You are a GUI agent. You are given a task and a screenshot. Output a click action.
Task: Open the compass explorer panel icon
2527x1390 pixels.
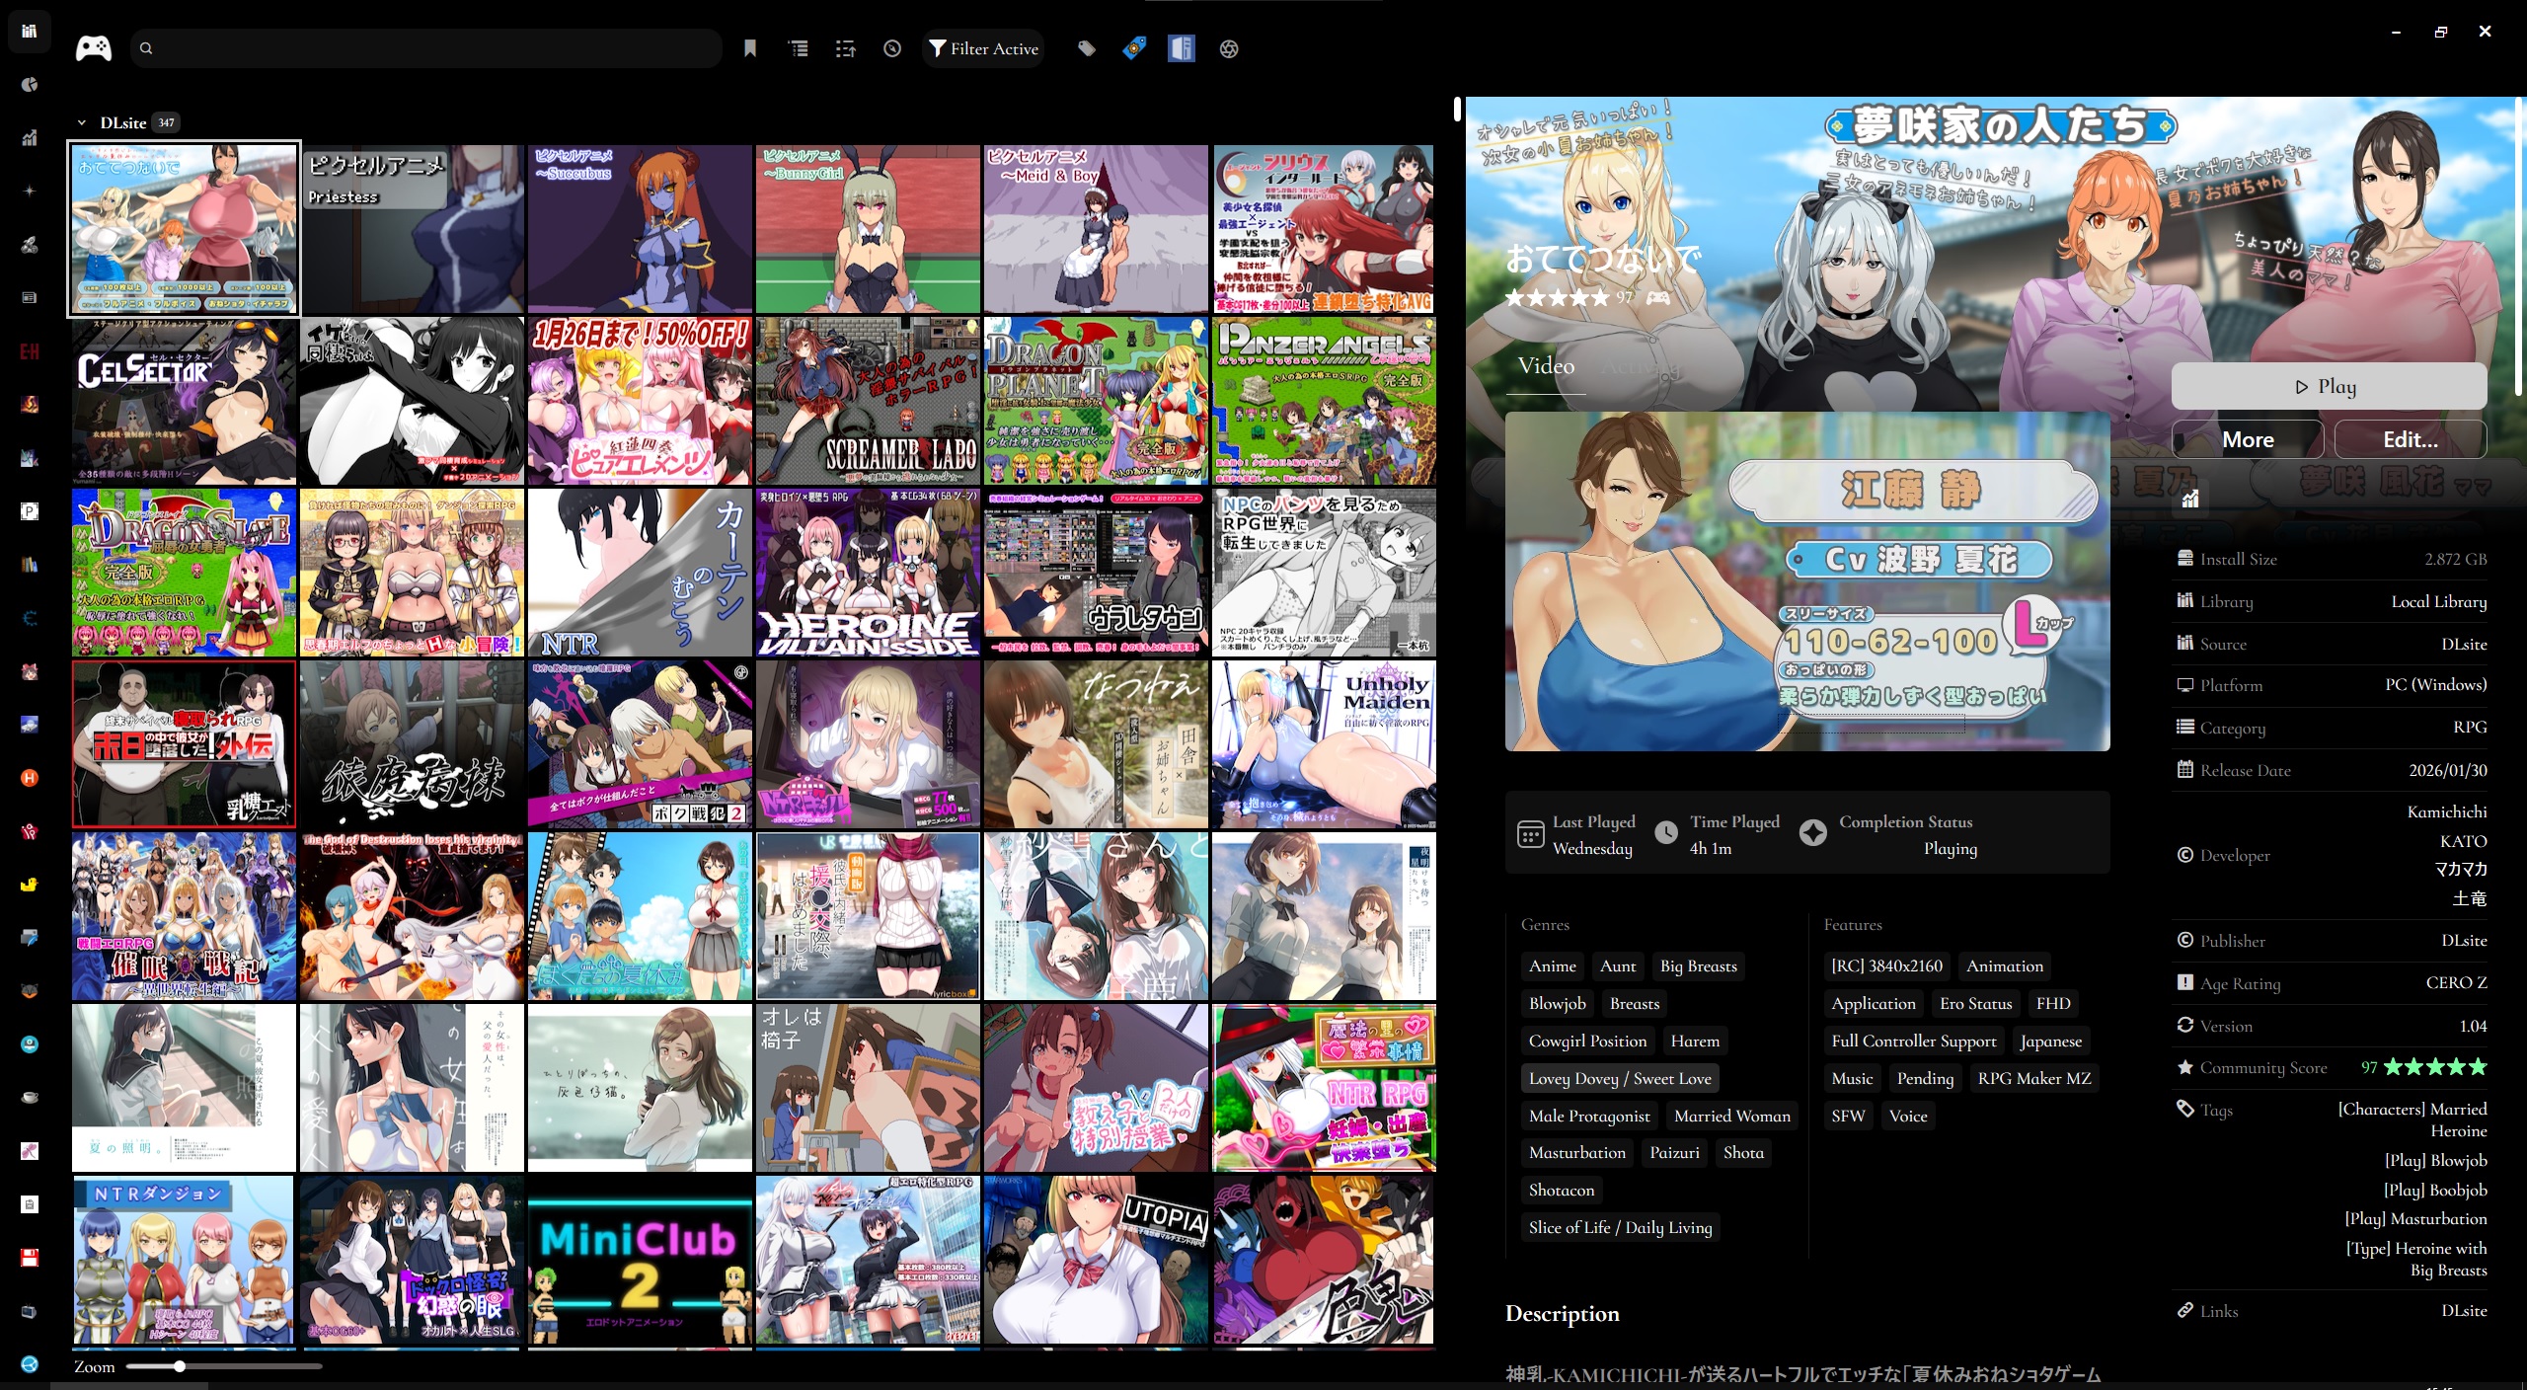(892, 48)
